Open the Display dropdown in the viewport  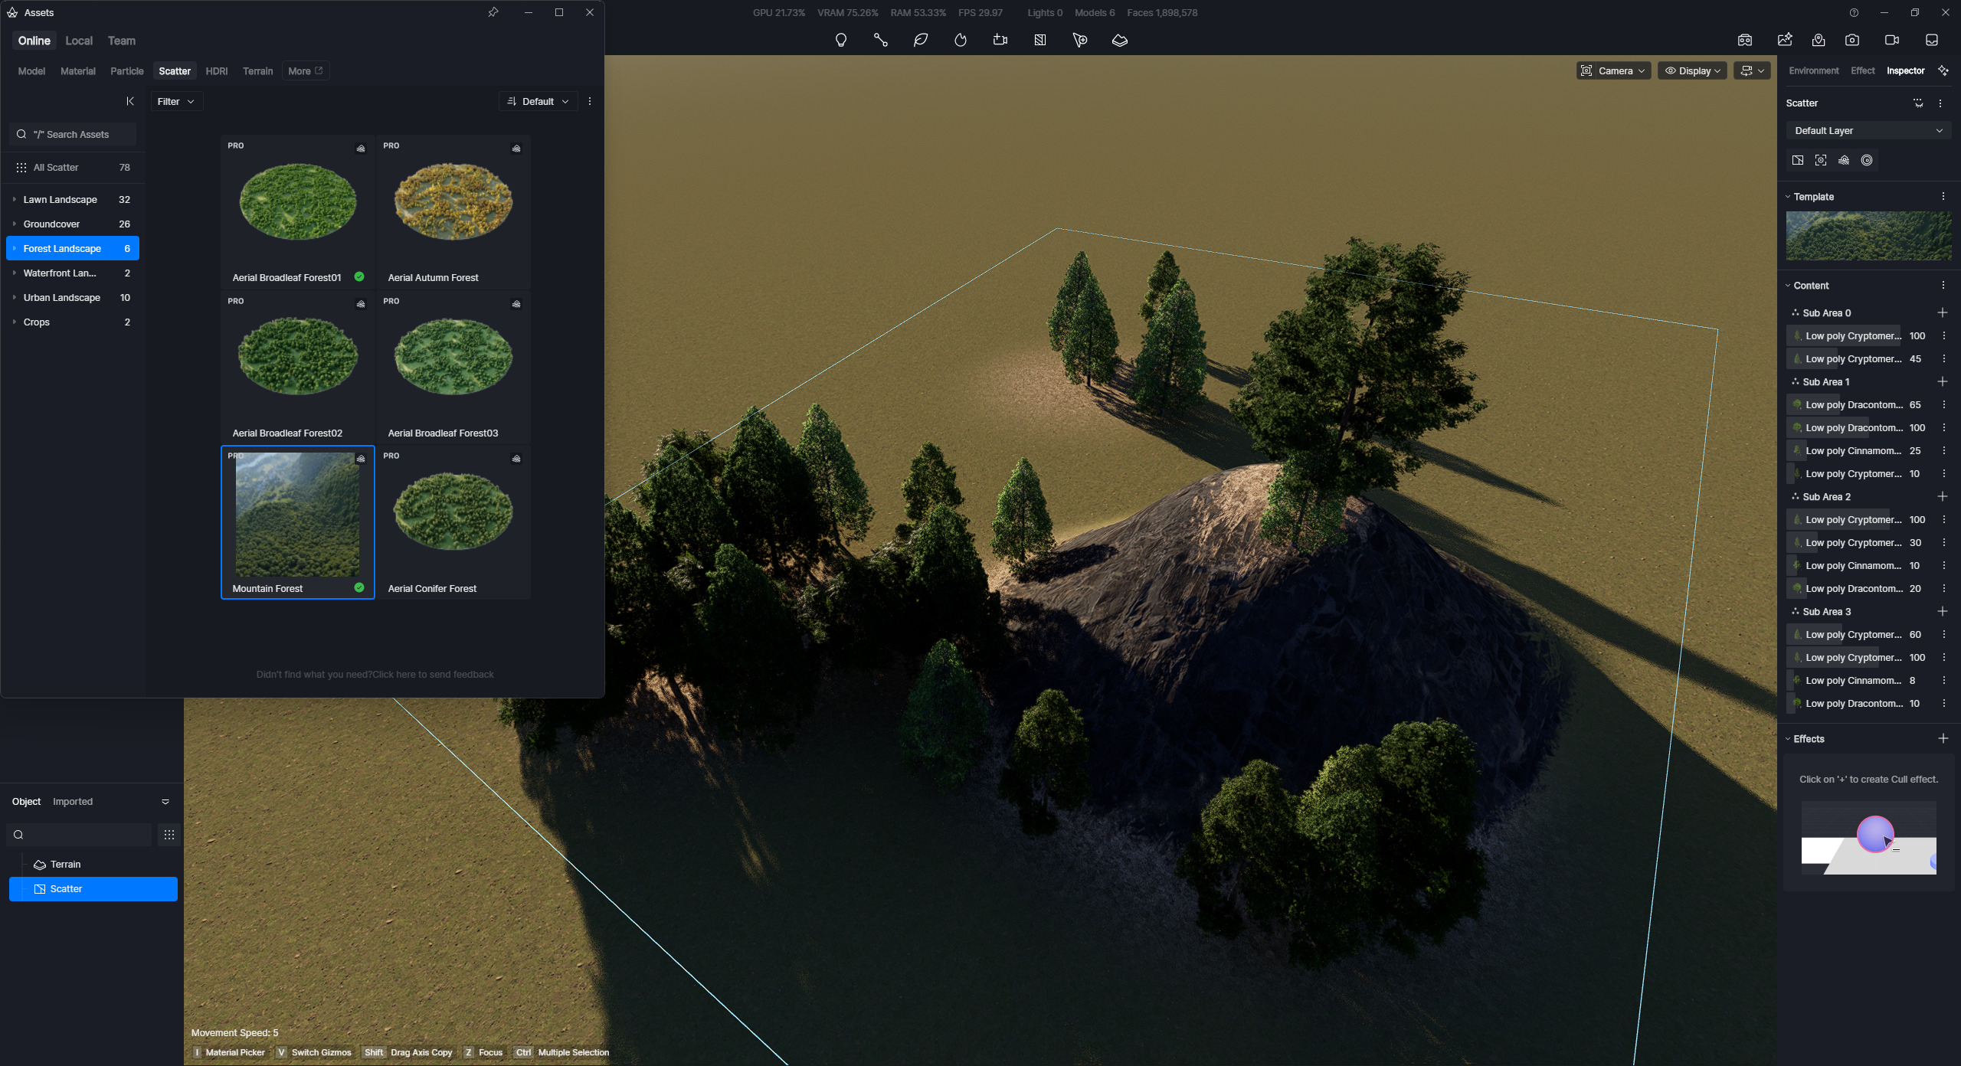[1692, 70]
